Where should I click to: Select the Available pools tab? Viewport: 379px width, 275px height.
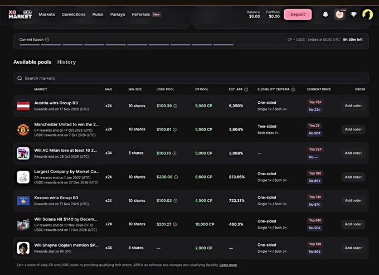(32, 62)
